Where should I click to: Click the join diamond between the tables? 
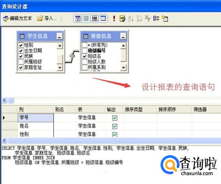click(x=73, y=55)
